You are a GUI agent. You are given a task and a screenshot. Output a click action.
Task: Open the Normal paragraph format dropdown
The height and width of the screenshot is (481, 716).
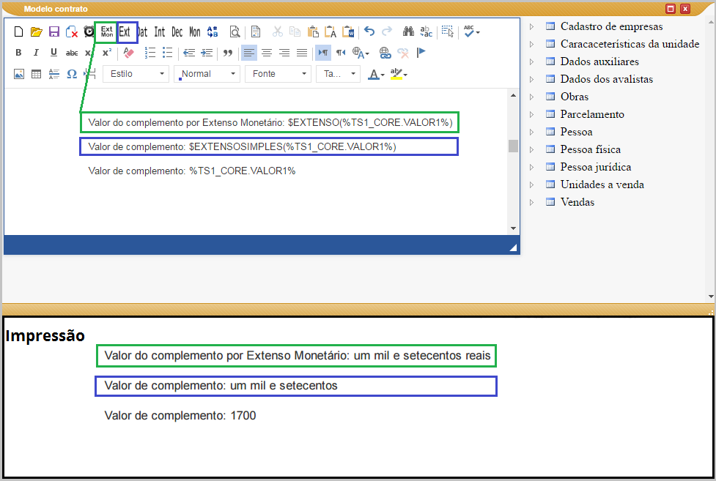point(207,74)
